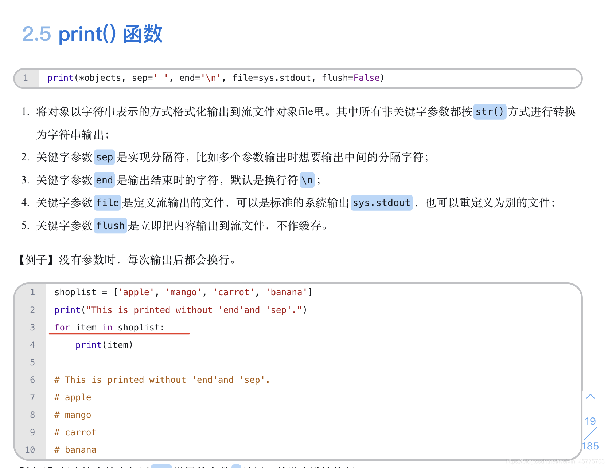This screenshot has height=468, width=608.
Task: Click the print(*objects, sep=' ') signature line
Action: point(216,78)
